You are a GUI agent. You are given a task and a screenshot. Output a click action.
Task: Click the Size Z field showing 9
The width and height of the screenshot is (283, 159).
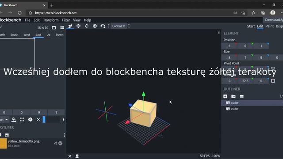pyautogui.click(x=261, y=58)
